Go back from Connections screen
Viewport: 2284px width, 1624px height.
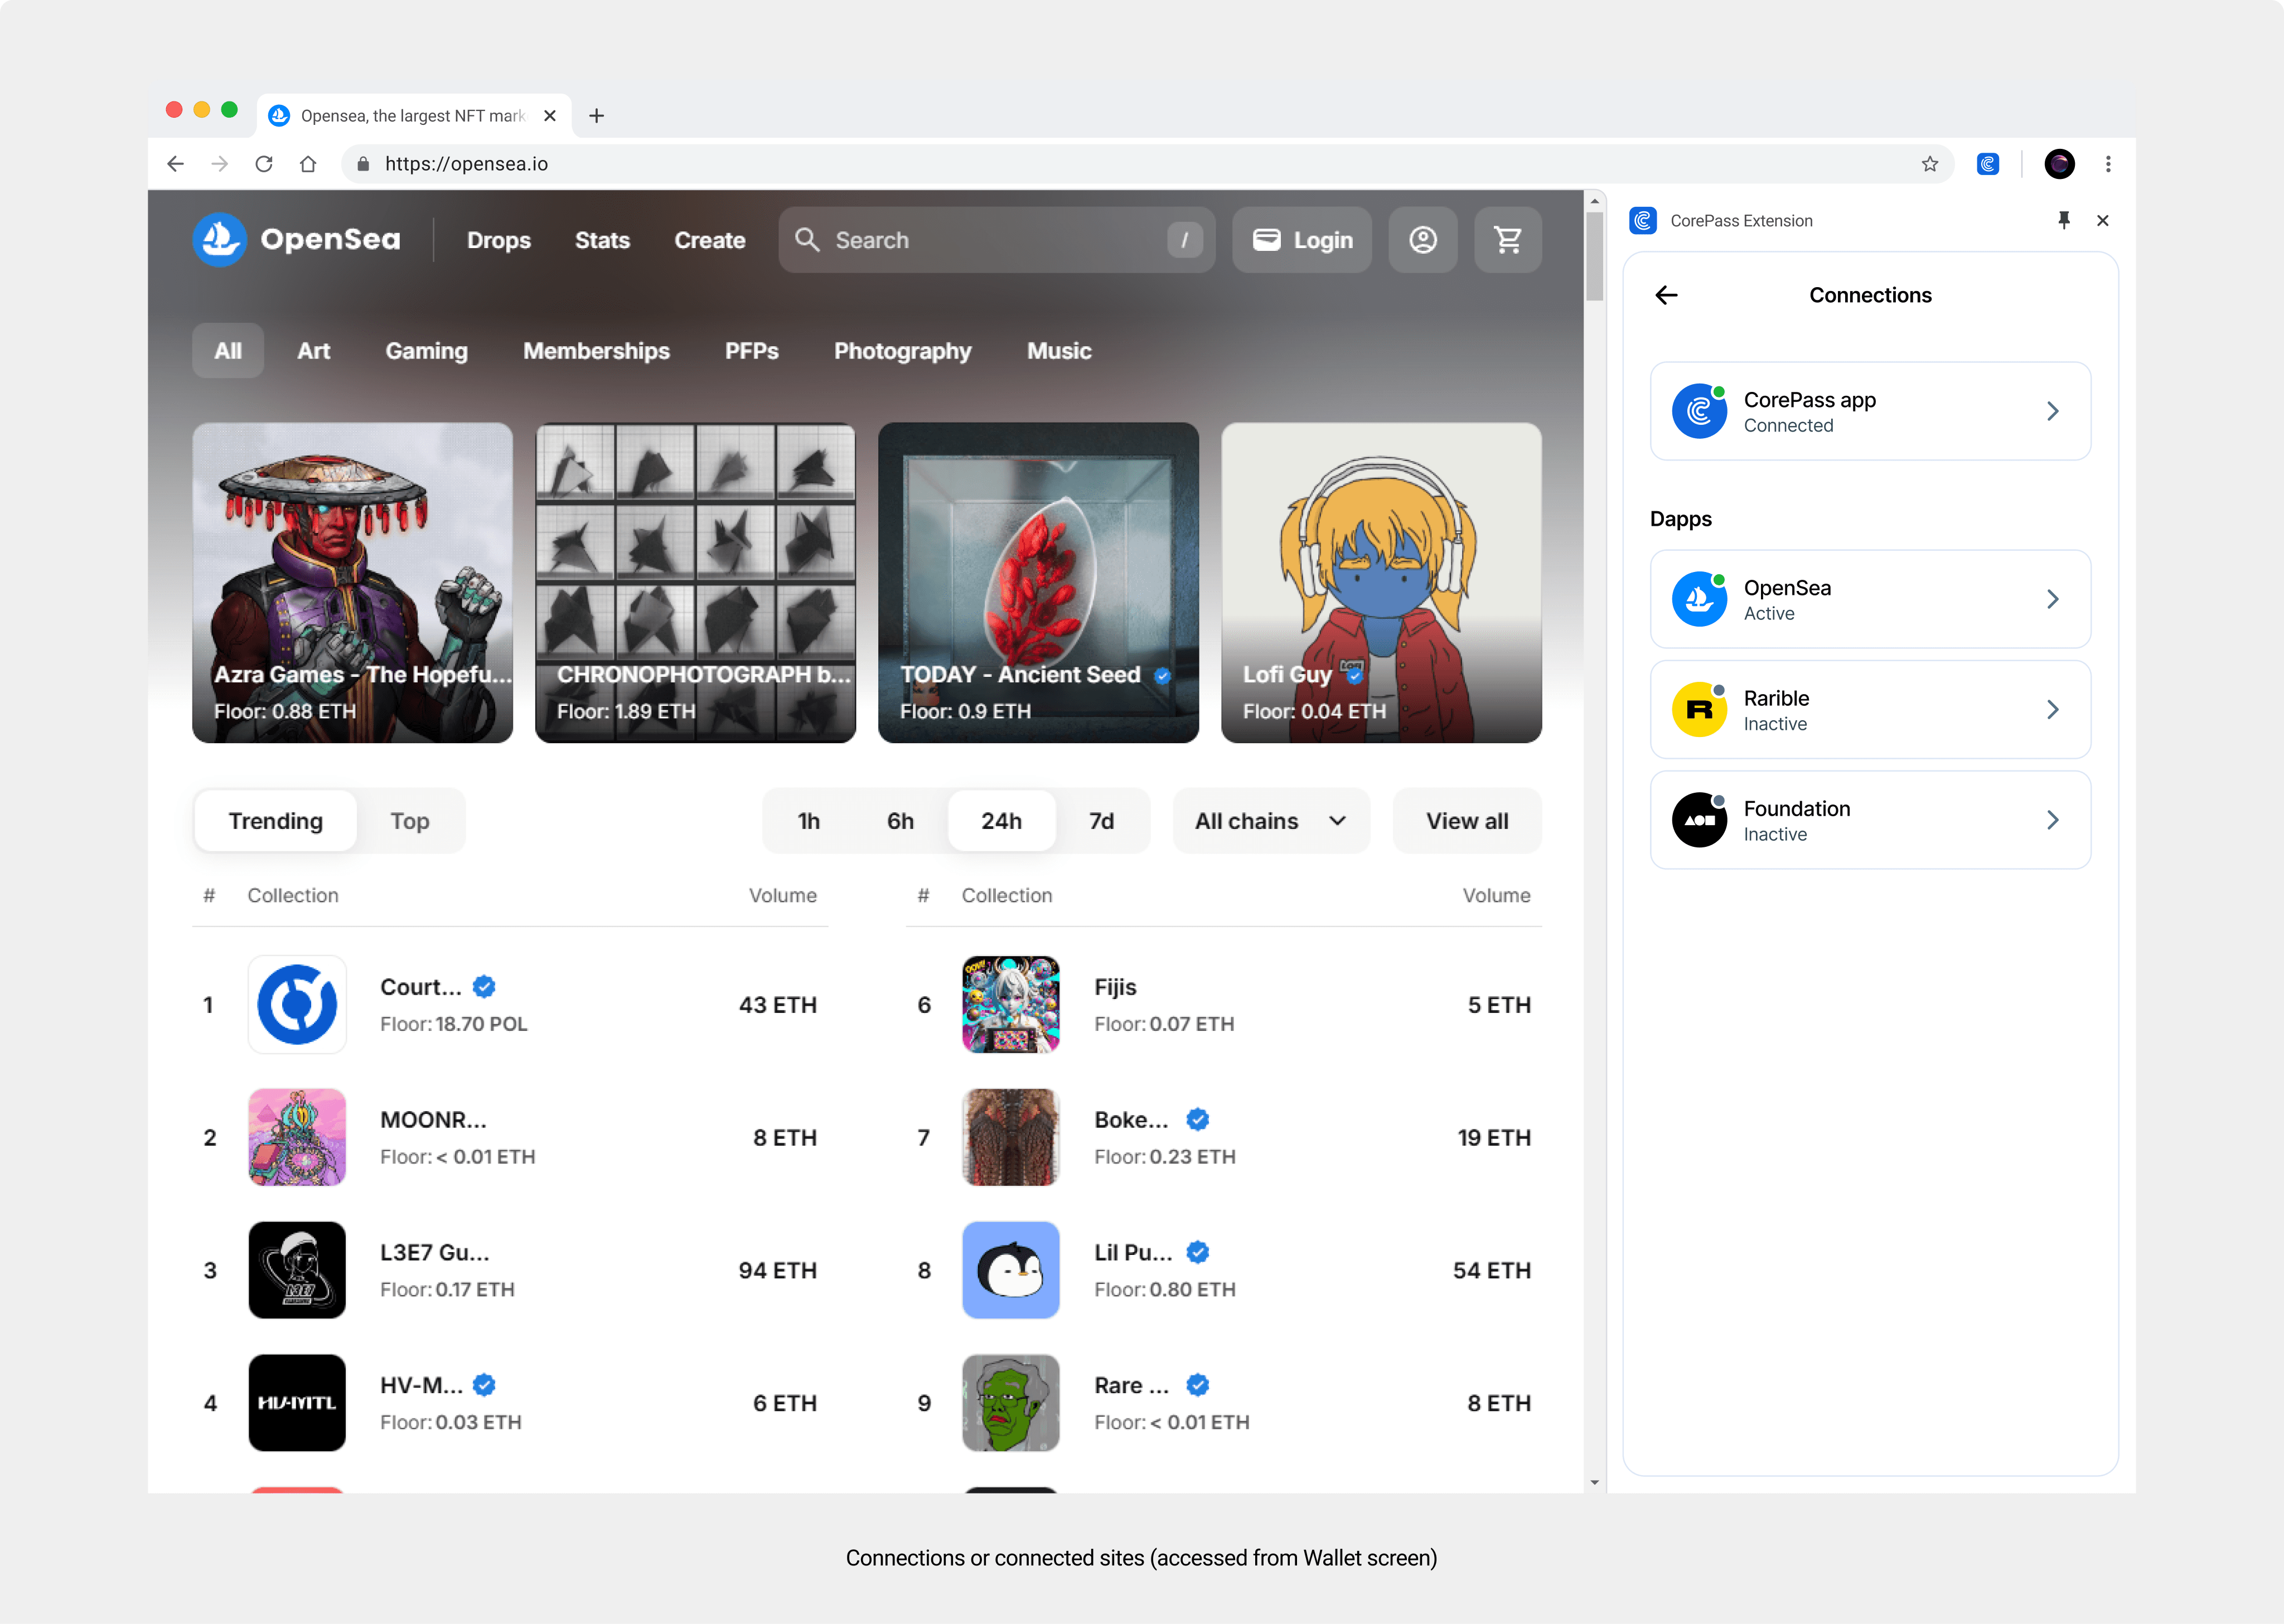pos(1666,295)
